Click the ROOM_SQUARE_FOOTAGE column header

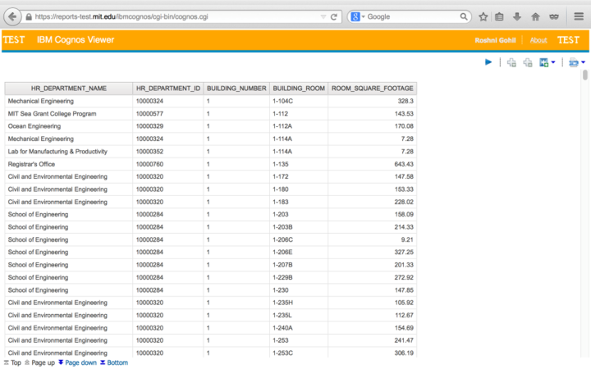[x=372, y=88]
